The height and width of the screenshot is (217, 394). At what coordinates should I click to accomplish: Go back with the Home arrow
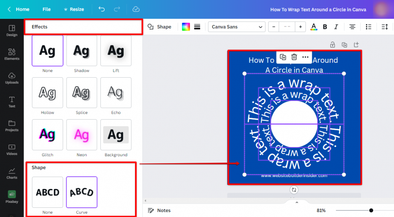pyautogui.click(x=9, y=9)
